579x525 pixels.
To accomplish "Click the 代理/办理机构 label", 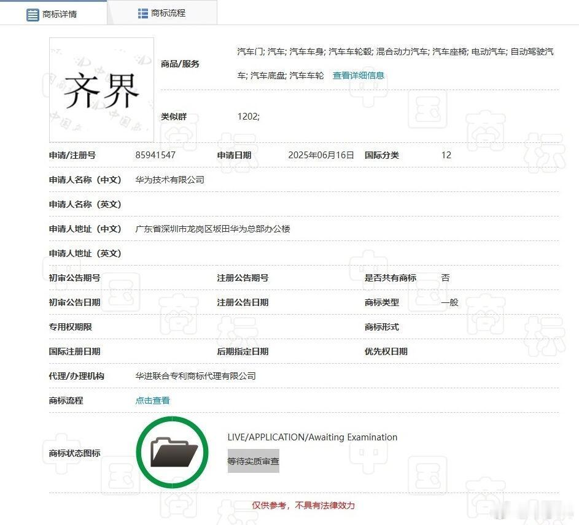I will pos(76,376).
